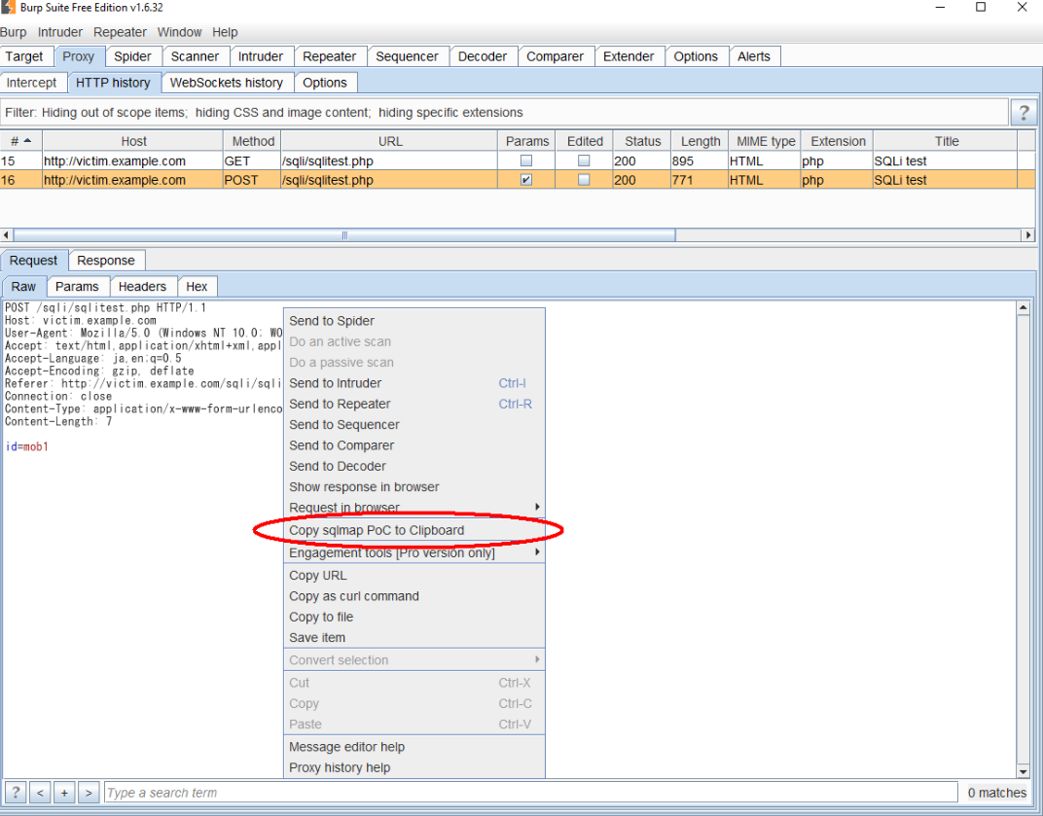Choose Send to Spider
This screenshot has height=816, width=1043.
point(414,321)
